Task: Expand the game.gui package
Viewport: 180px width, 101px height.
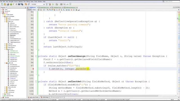Action: click(x=5, y=44)
